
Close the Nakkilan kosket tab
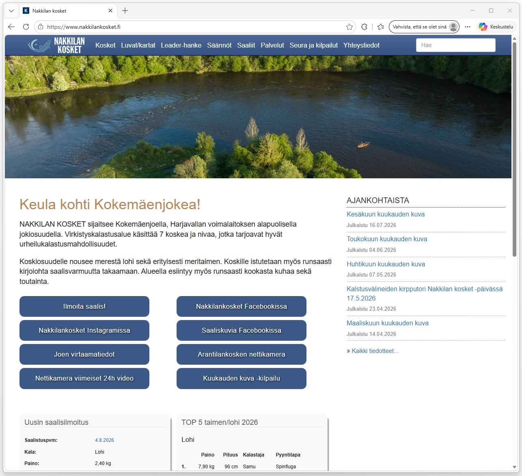(110, 11)
